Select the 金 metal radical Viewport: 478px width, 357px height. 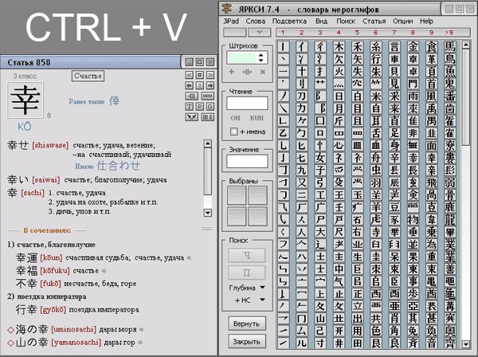413,47
